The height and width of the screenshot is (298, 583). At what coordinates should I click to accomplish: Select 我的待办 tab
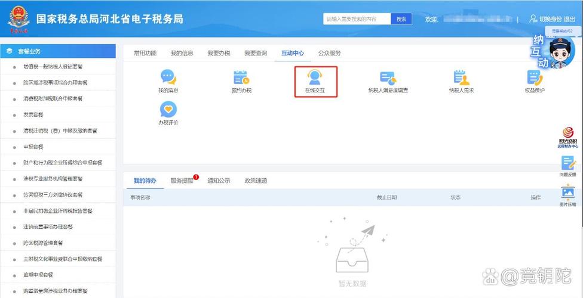(145, 181)
